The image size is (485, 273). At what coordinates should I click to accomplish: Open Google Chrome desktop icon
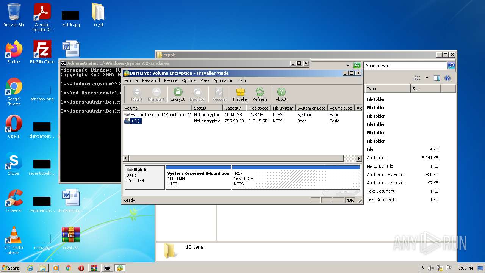(14, 92)
